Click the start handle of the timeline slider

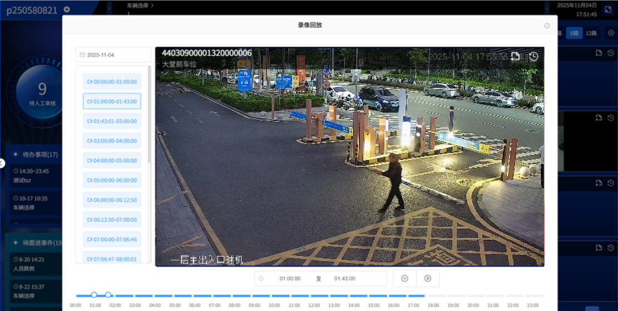(x=94, y=295)
